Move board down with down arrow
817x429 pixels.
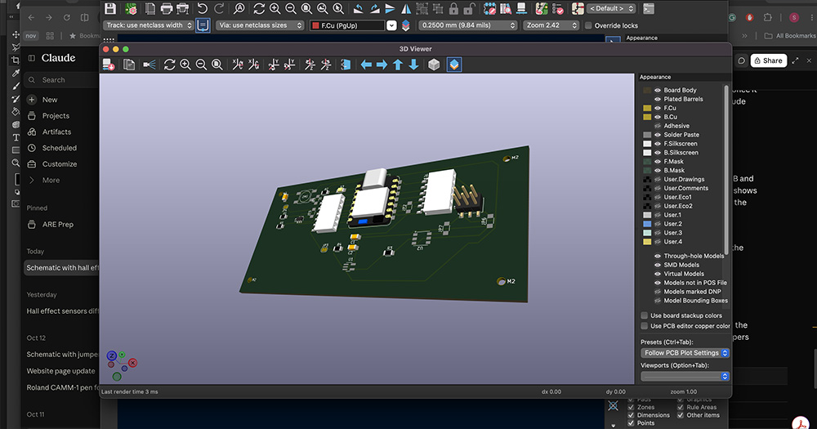pos(413,65)
